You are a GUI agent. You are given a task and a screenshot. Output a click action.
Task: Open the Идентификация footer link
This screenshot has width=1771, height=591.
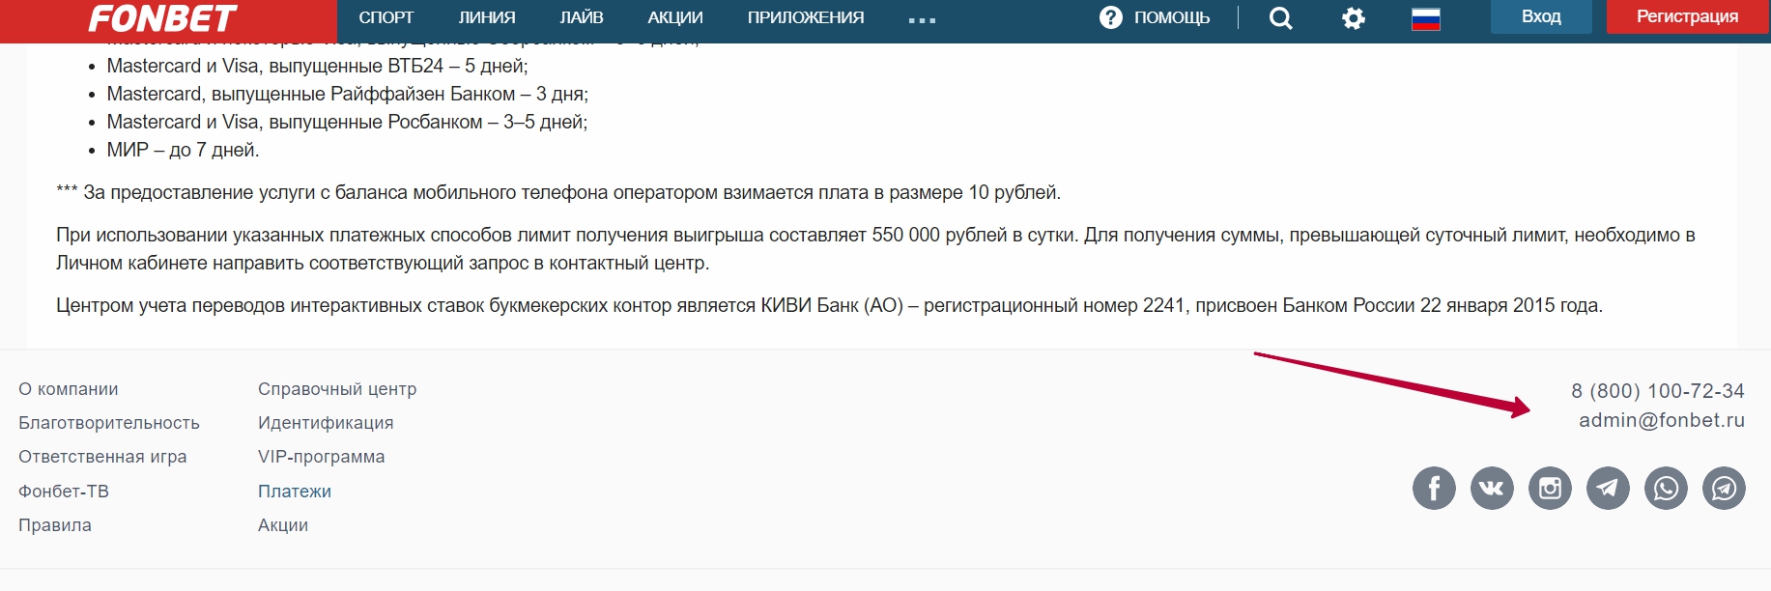point(326,423)
